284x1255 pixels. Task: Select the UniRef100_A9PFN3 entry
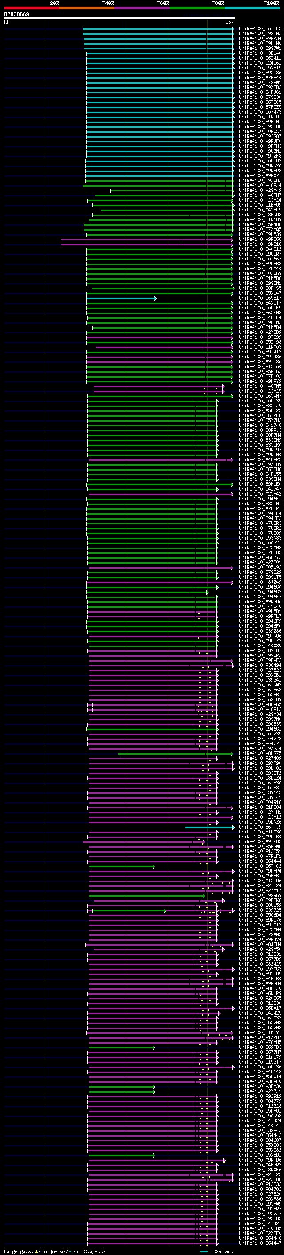(260, 146)
